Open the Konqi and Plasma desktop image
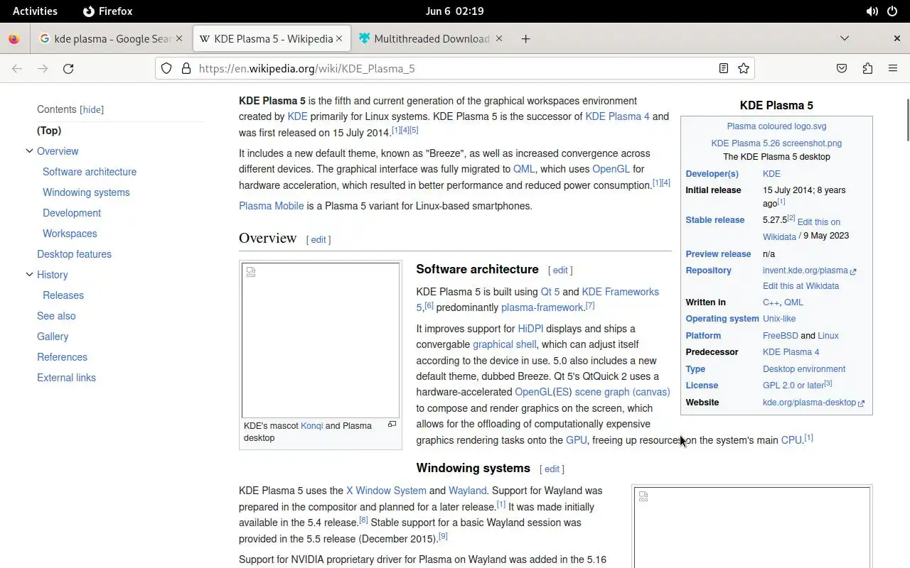 (x=321, y=340)
